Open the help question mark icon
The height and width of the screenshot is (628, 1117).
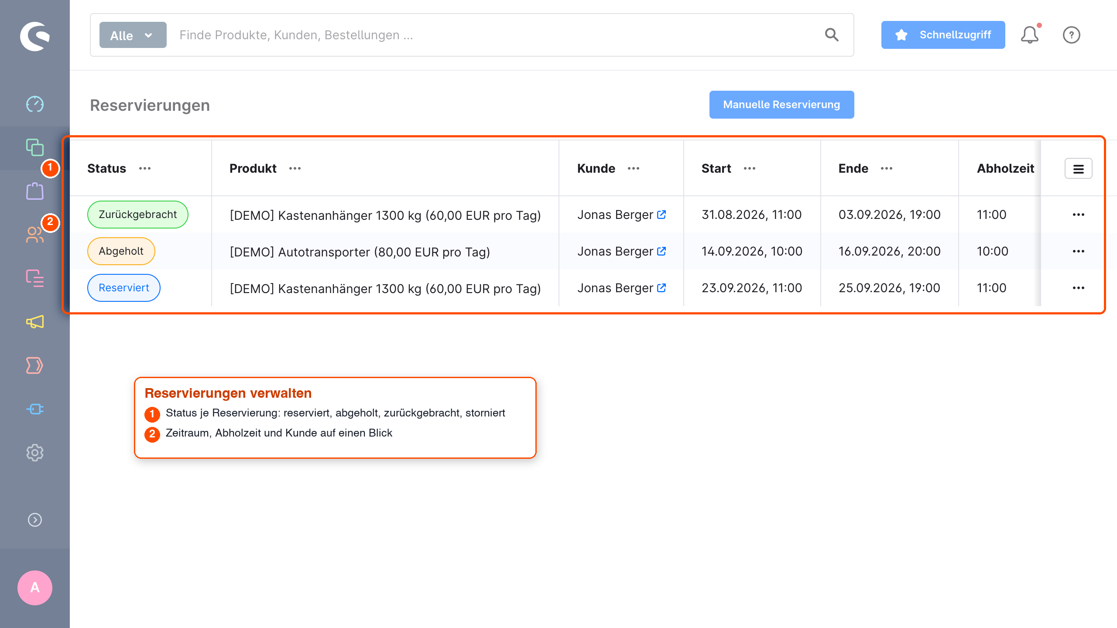(1072, 35)
